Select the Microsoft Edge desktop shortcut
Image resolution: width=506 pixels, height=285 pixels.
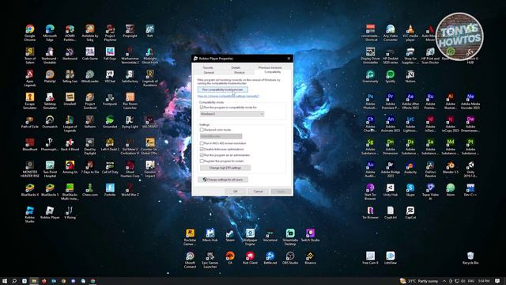(50, 32)
